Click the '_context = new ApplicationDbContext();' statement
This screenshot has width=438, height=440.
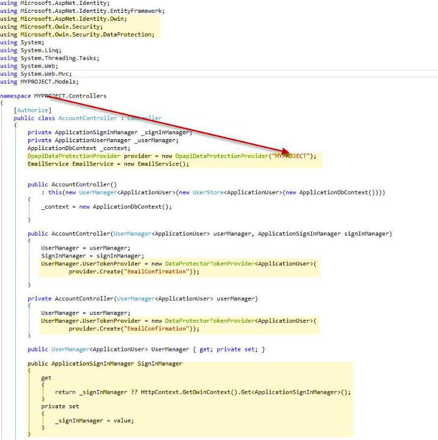click(106, 207)
